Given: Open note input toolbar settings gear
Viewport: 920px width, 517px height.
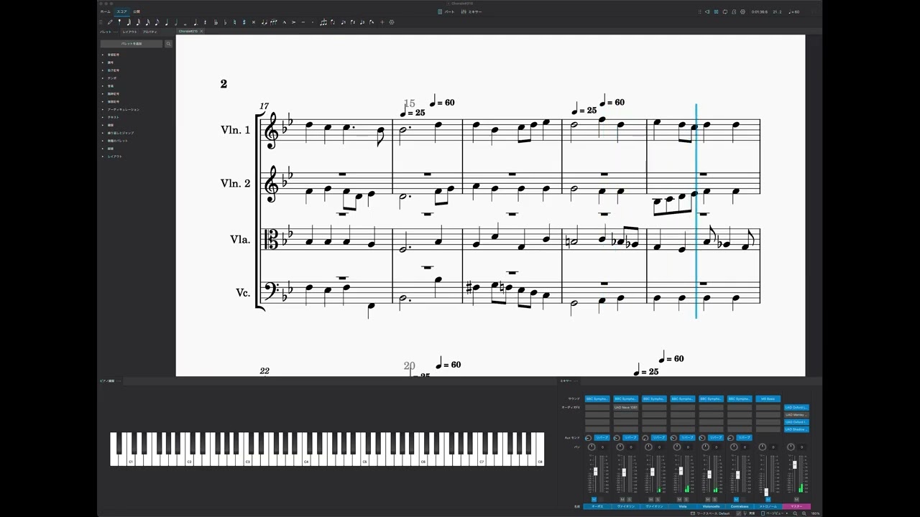Looking at the screenshot, I should [392, 22].
